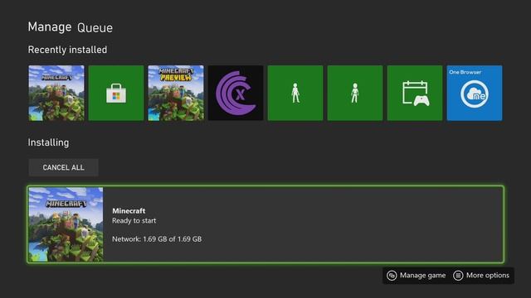The image size is (531, 298).
Task: Click the Minecraft title in install row
Action: click(129, 211)
